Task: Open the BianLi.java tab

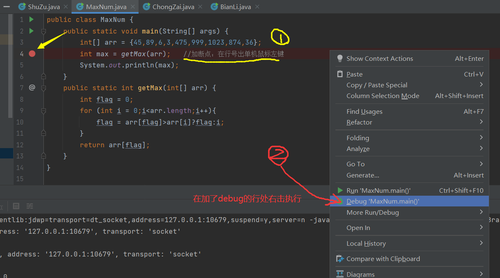Action: click(235, 7)
